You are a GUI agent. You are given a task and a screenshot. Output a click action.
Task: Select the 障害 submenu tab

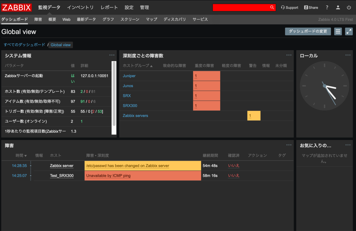[38, 19]
